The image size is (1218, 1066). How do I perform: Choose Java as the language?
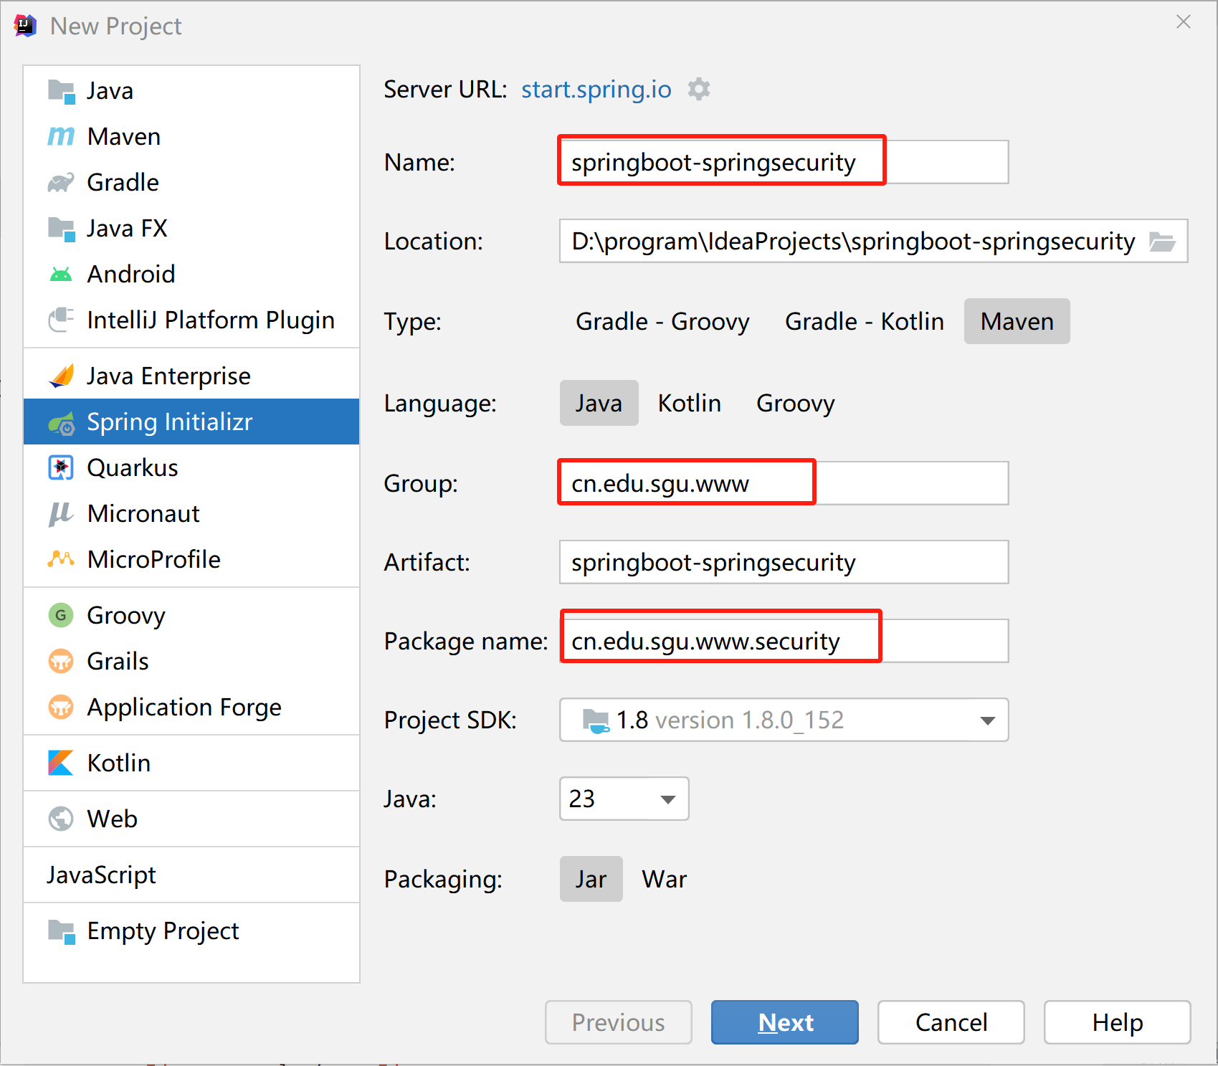599,403
